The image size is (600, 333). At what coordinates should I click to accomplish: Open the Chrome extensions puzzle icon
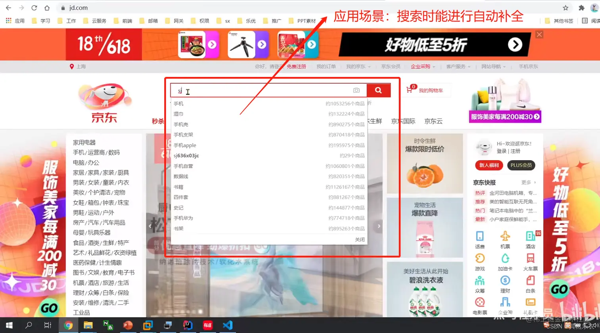point(581,8)
